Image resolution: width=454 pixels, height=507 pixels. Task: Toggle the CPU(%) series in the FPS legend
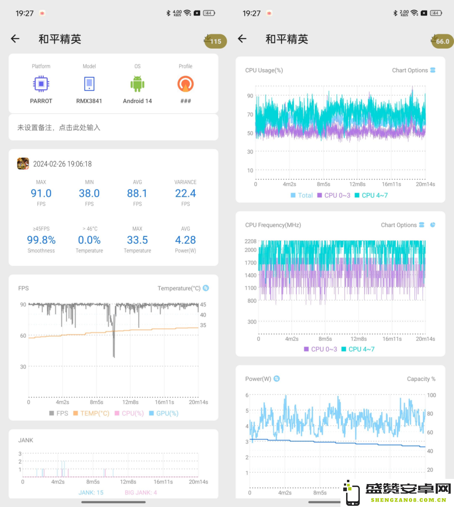tap(129, 413)
